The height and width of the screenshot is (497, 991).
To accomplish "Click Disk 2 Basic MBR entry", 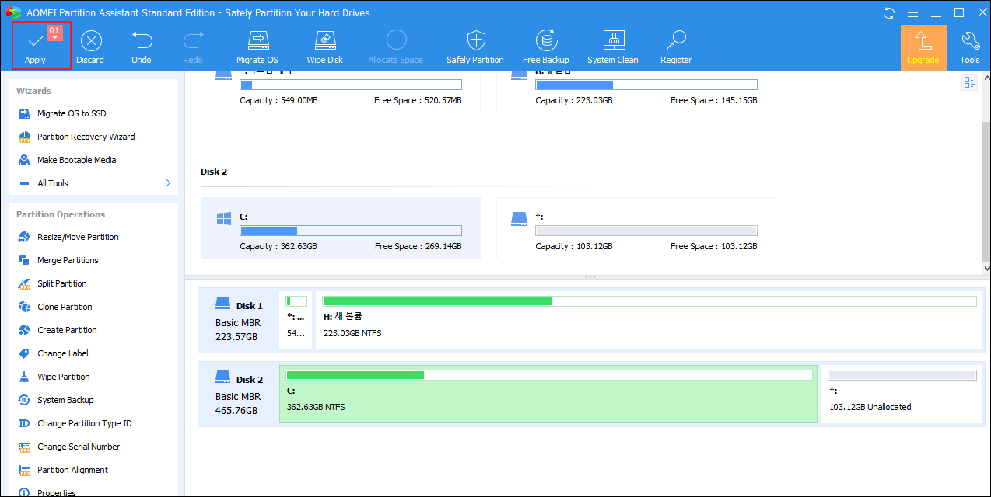I will [239, 394].
